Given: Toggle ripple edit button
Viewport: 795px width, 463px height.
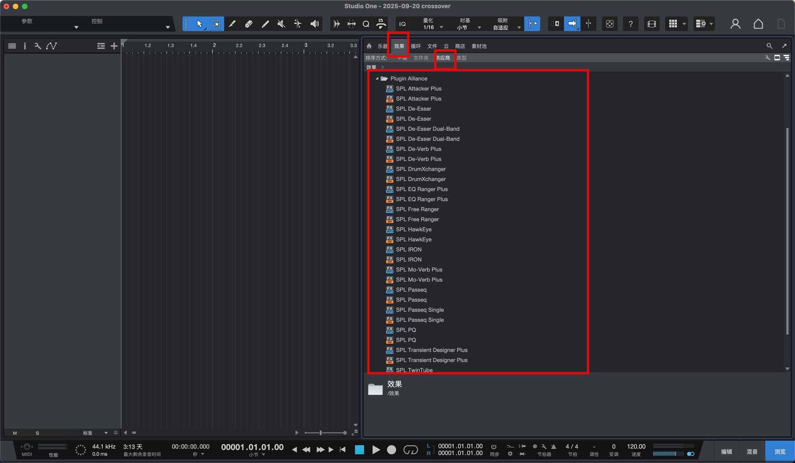Looking at the screenshot, I should coord(555,24).
